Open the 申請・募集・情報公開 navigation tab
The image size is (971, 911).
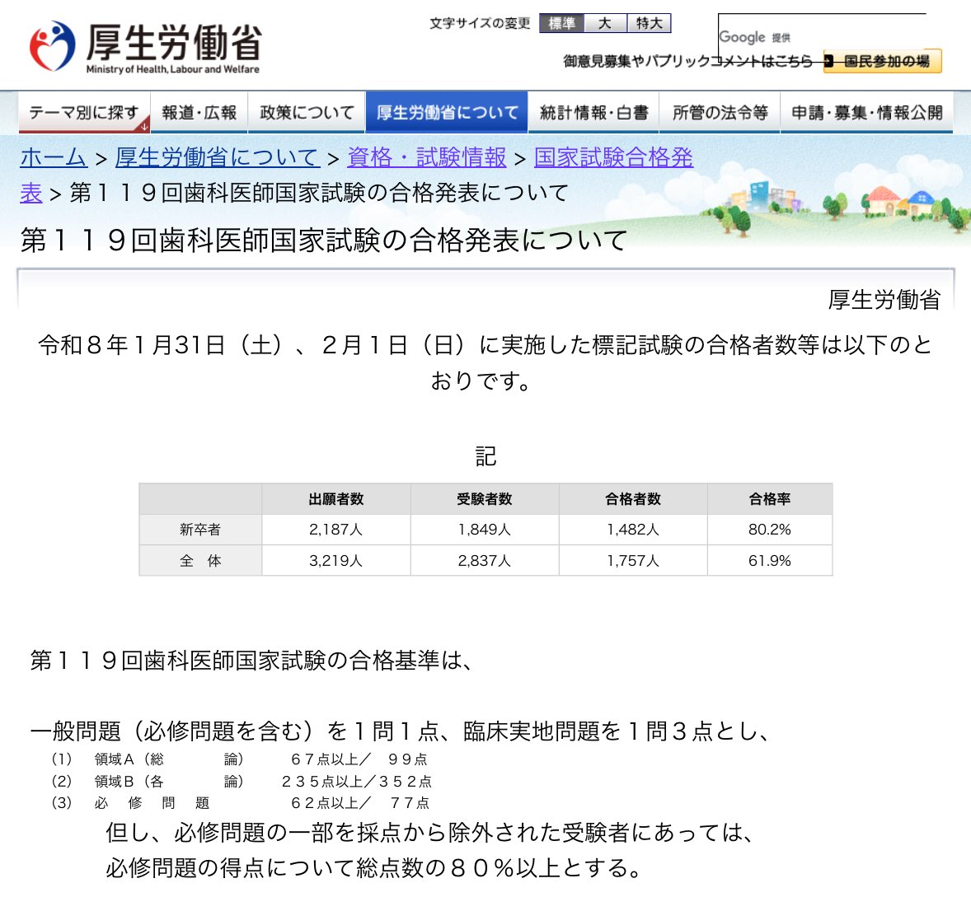pos(867,113)
